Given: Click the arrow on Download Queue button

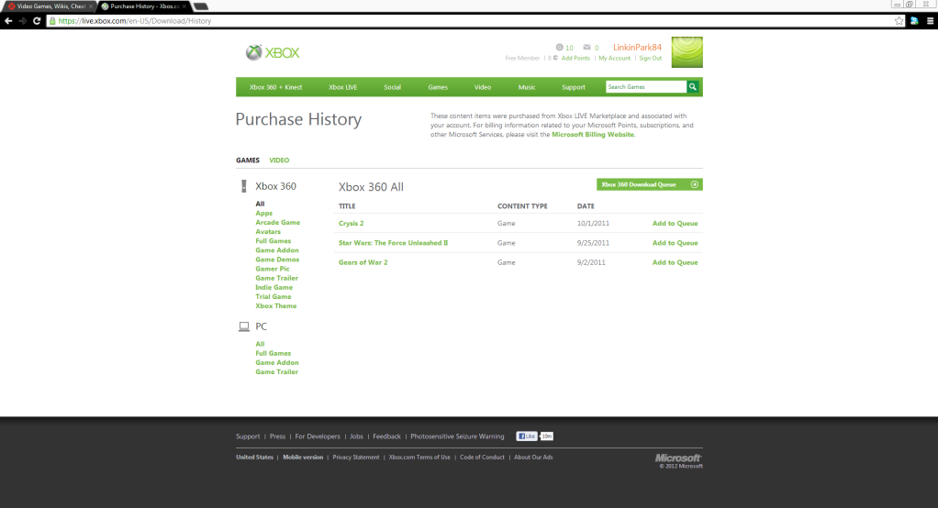Looking at the screenshot, I should [x=695, y=184].
